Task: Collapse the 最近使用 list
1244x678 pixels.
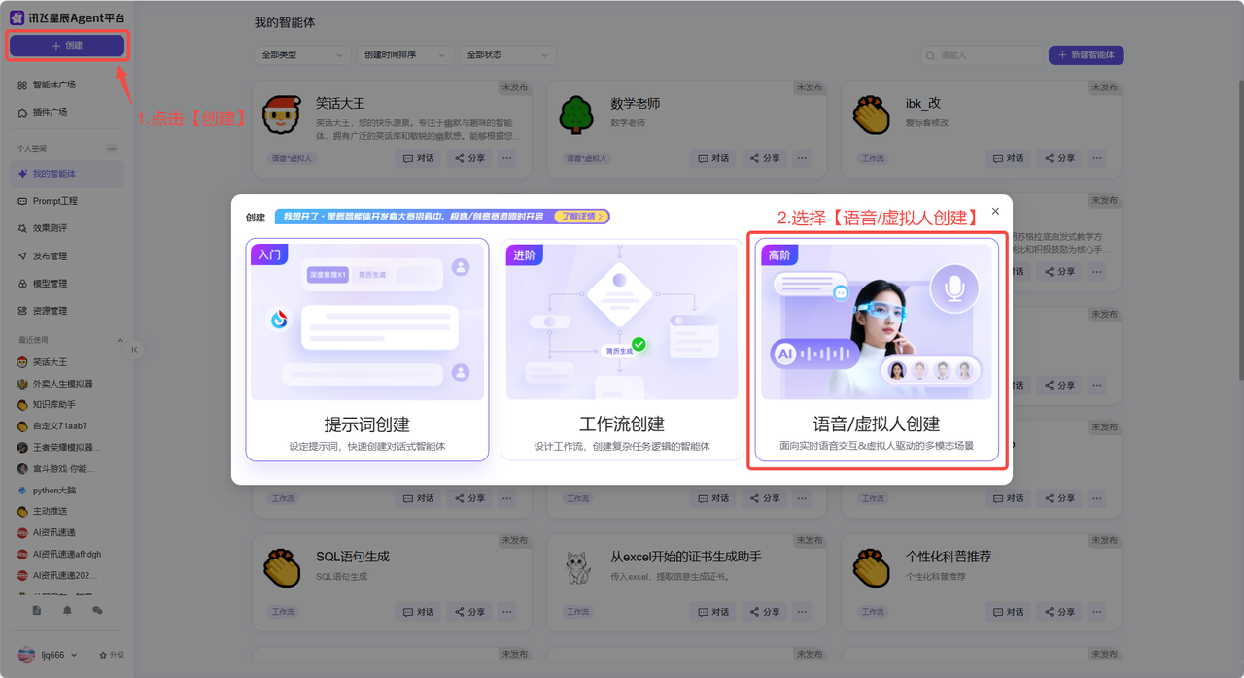Action: [120, 340]
